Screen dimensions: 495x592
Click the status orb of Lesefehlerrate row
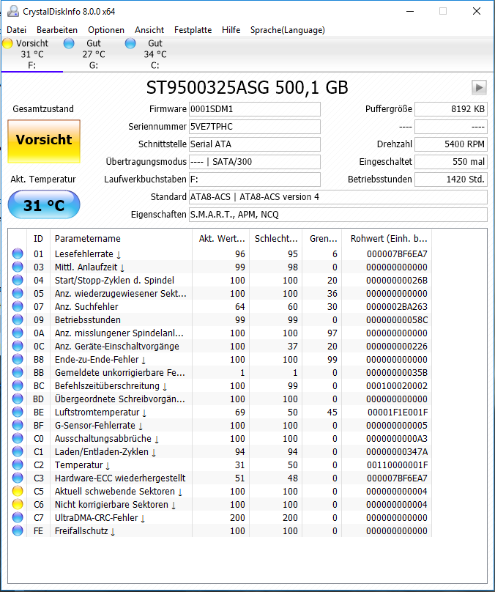18,254
